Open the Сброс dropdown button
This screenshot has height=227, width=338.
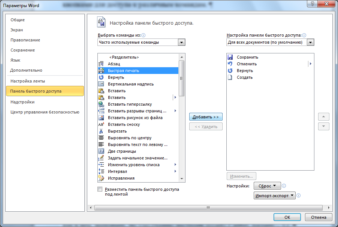pyautogui.click(x=267, y=186)
